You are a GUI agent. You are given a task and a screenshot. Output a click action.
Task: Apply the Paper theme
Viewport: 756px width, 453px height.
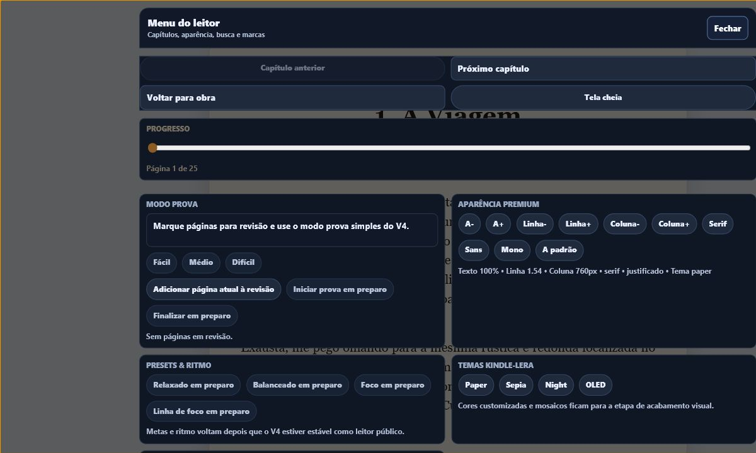coord(476,385)
